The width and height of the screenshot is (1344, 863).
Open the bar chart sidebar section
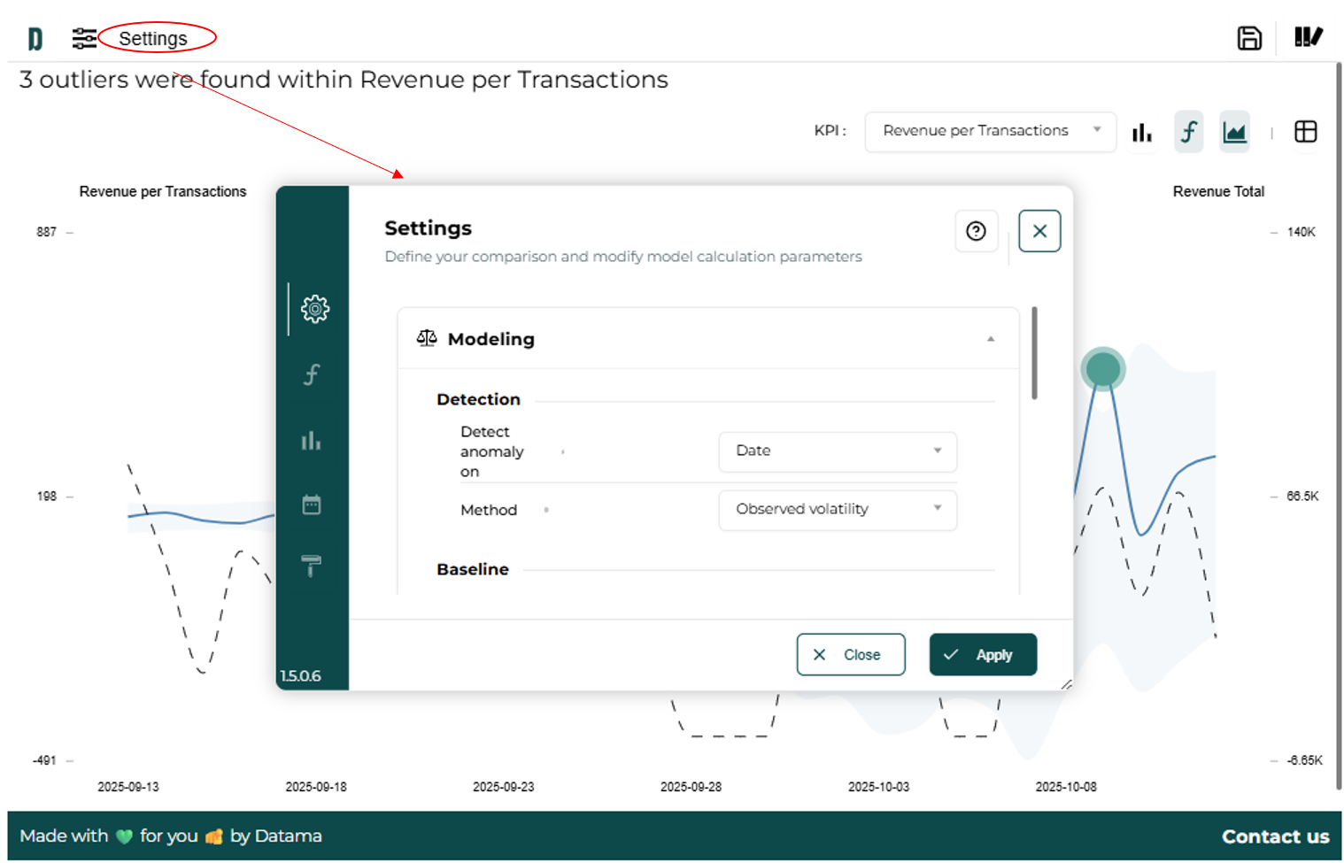click(x=312, y=440)
